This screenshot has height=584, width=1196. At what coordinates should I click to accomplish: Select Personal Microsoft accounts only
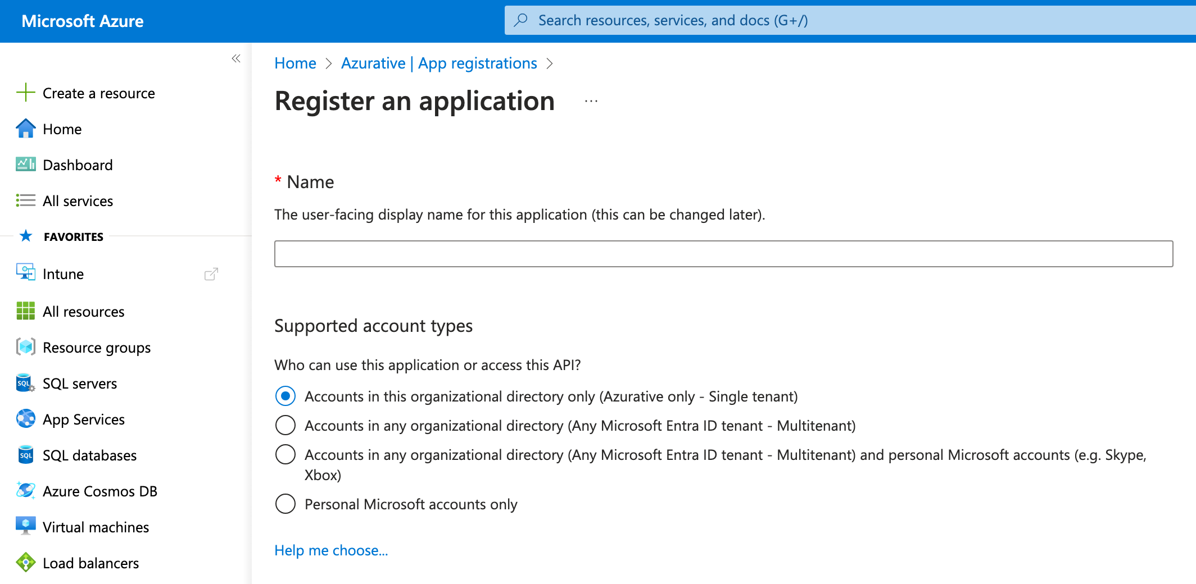[x=286, y=504]
